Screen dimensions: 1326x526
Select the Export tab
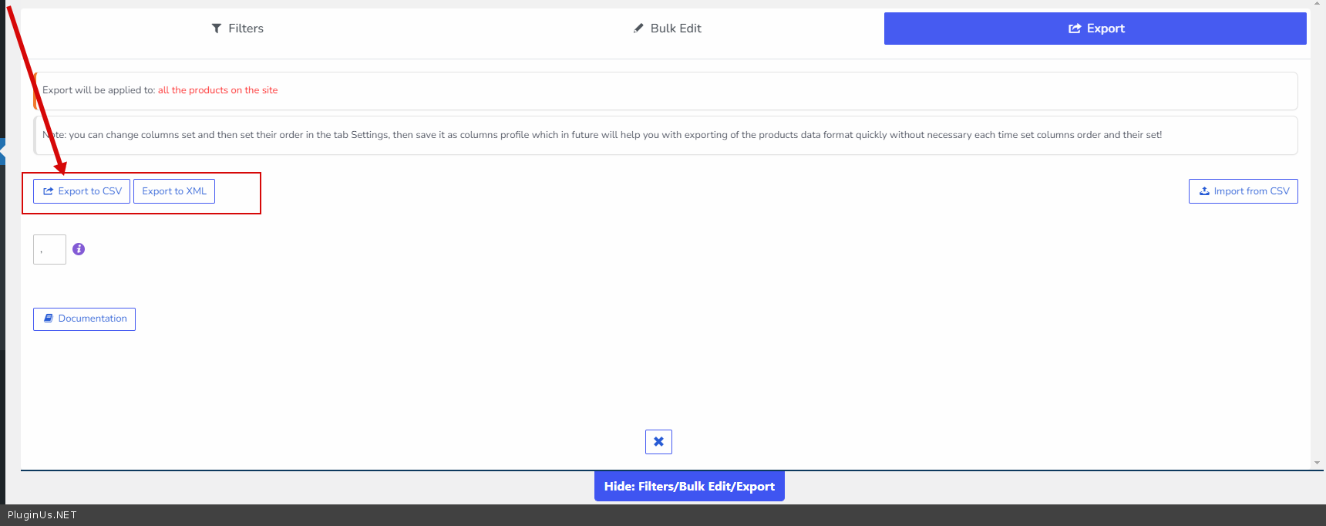[1095, 29]
